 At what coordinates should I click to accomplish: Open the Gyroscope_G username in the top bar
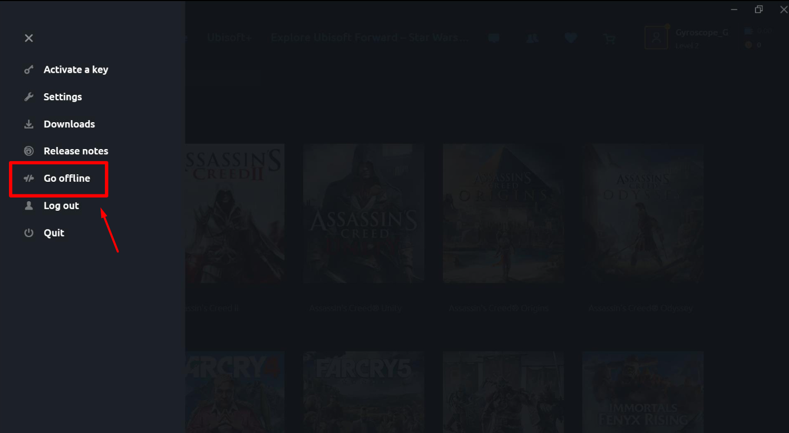click(x=702, y=33)
